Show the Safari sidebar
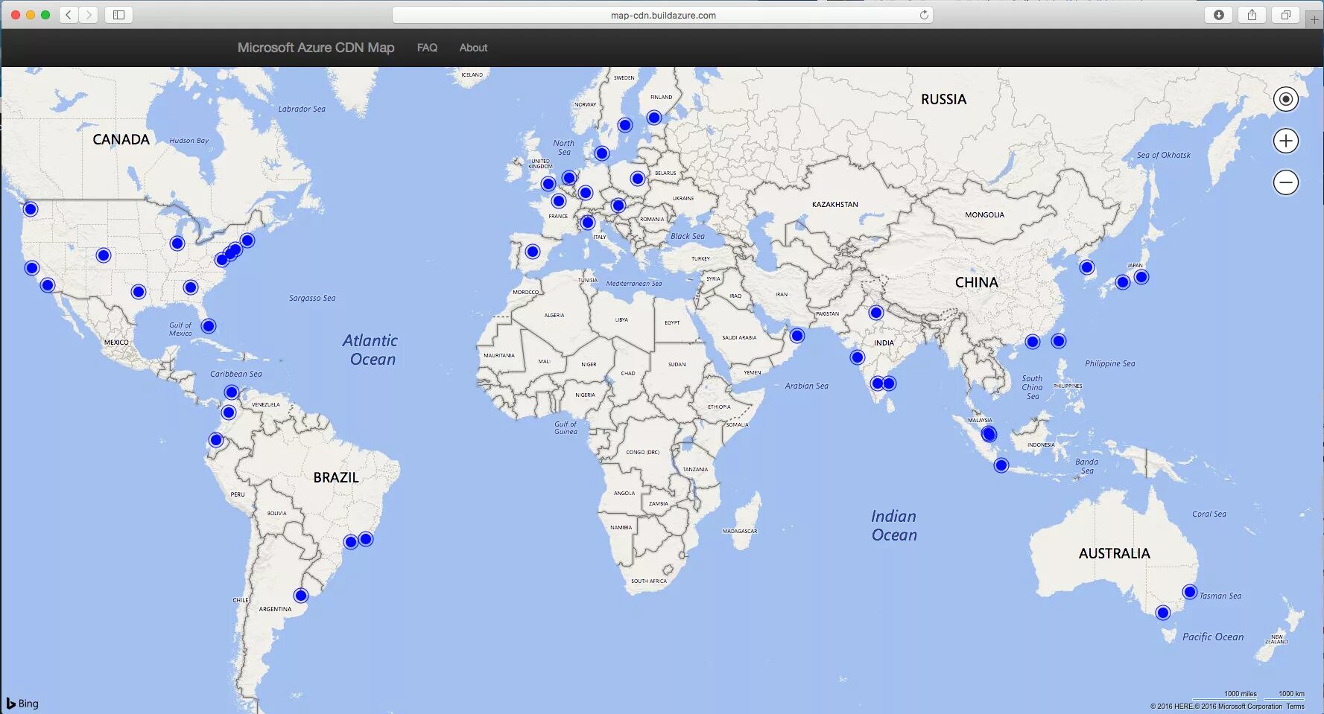Screen dimensions: 1324x714 pos(118,15)
